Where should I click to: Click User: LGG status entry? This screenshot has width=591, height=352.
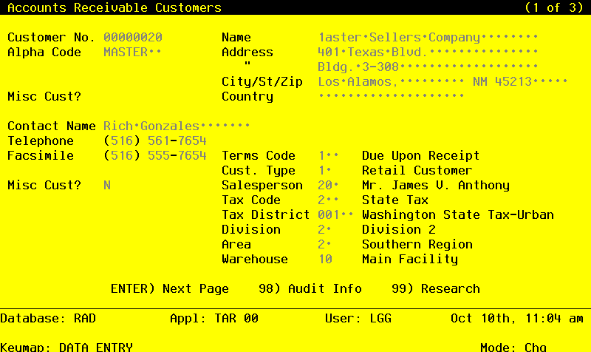click(358, 319)
